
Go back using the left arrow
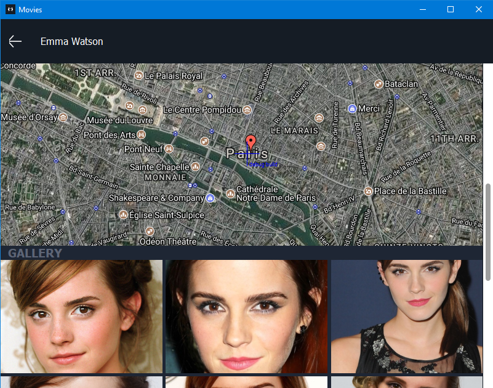tap(15, 41)
